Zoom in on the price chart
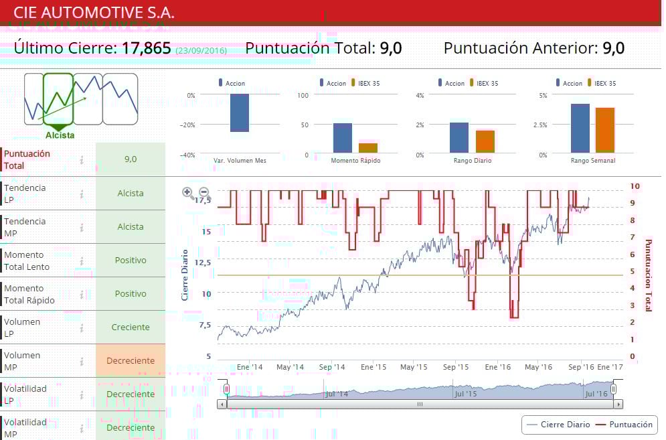 [187, 193]
